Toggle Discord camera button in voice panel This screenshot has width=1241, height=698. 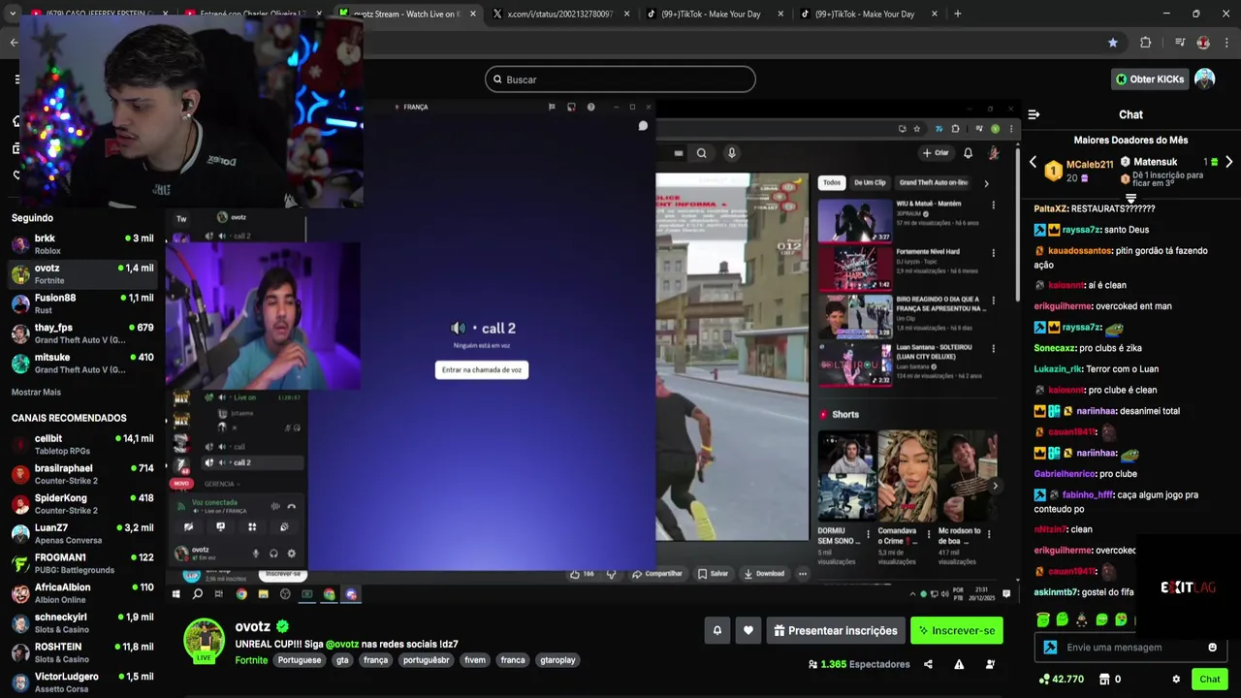point(189,527)
